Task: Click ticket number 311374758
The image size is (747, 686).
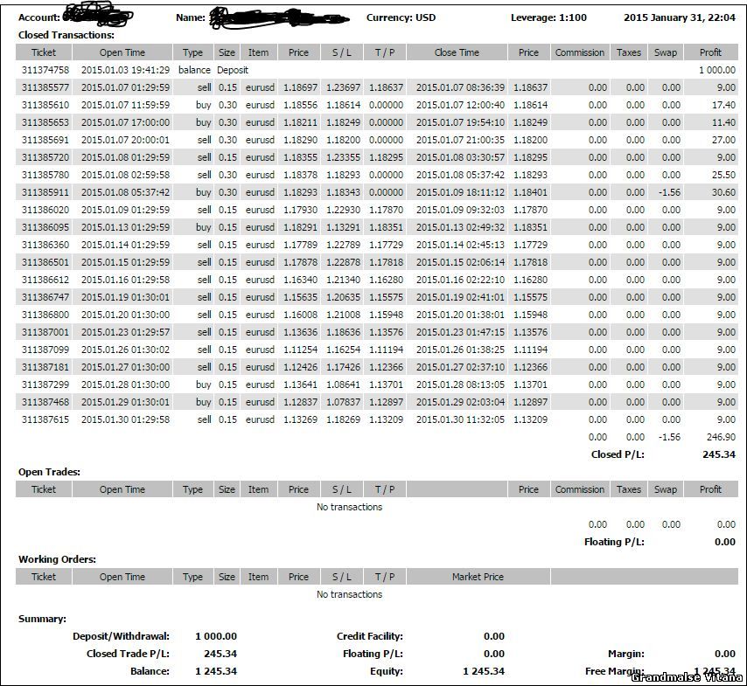Action: click(45, 70)
